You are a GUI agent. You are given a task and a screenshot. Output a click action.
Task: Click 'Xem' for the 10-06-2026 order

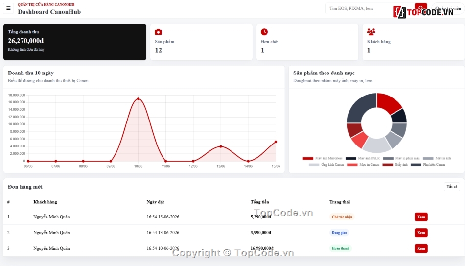(421, 248)
